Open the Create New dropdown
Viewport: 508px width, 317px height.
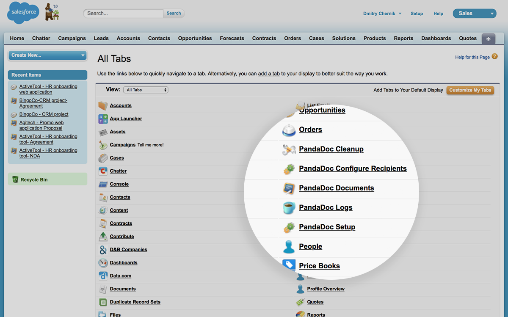pyautogui.click(x=47, y=55)
